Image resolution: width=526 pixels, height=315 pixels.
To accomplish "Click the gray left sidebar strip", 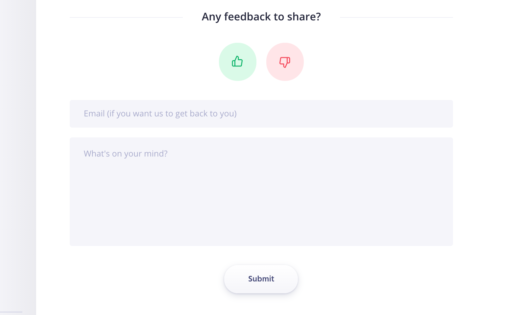I will tap(18, 157).
